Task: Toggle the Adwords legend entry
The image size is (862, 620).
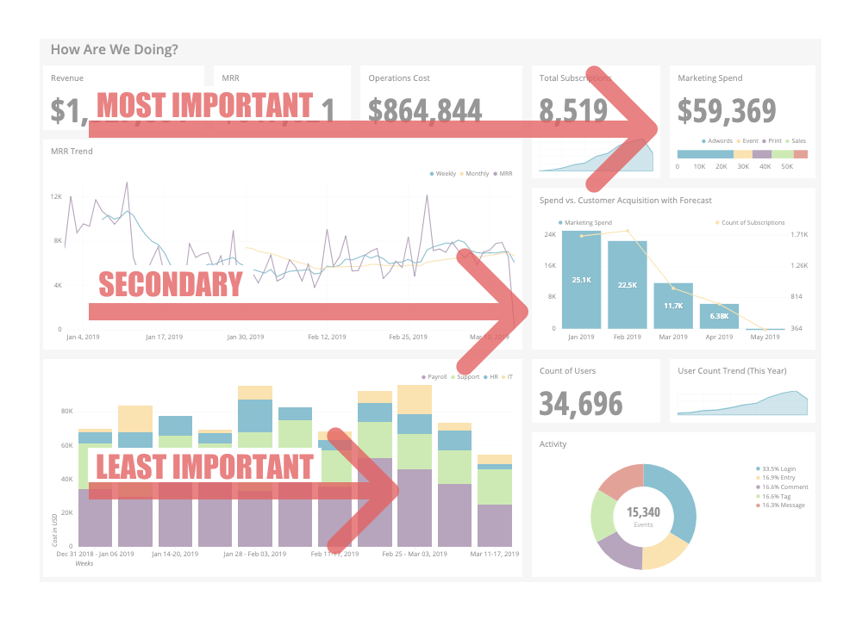Action: (717, 141)
